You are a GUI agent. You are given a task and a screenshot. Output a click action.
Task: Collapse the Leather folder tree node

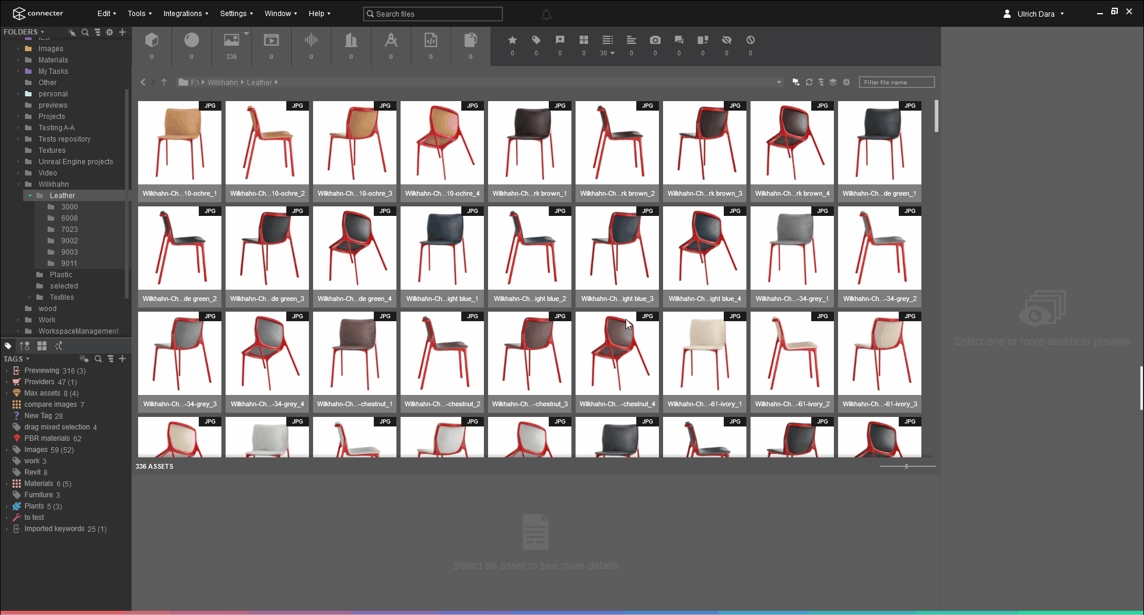(30, 196)
